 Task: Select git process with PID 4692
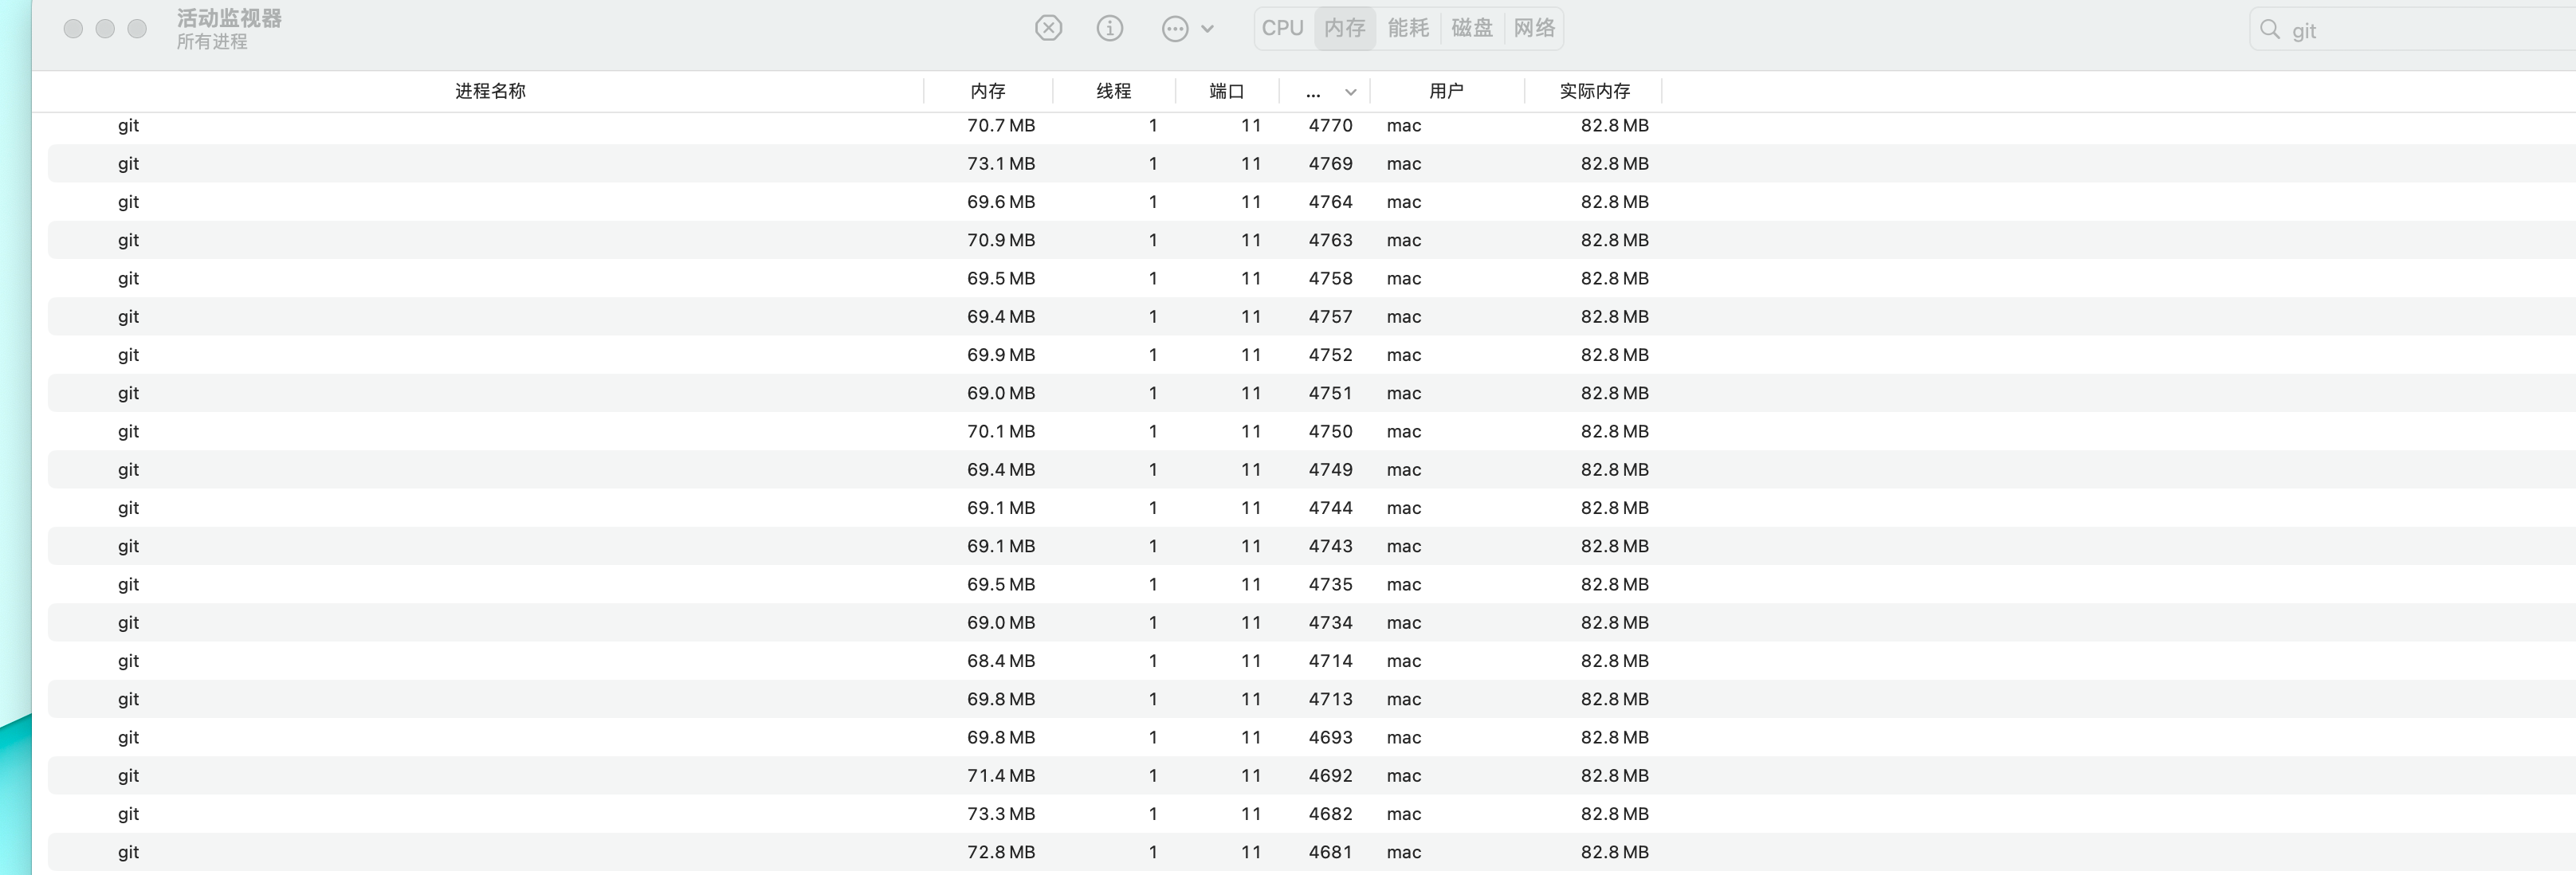[x=1312, y=775]
